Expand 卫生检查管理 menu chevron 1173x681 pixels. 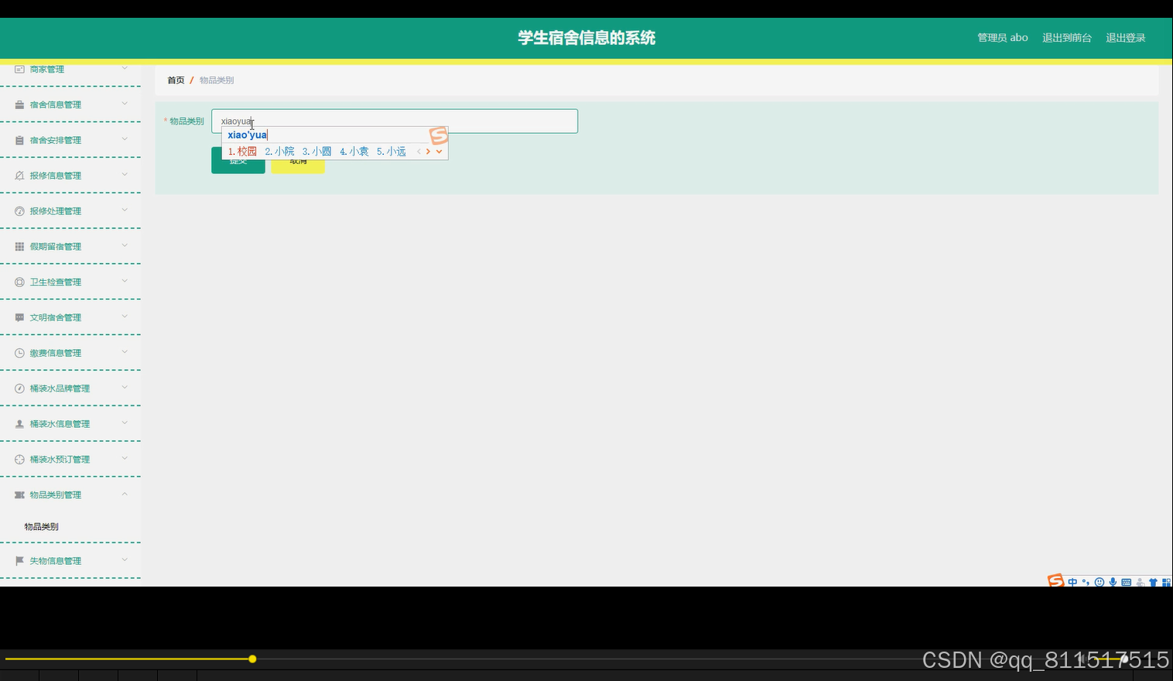[125, 282]
